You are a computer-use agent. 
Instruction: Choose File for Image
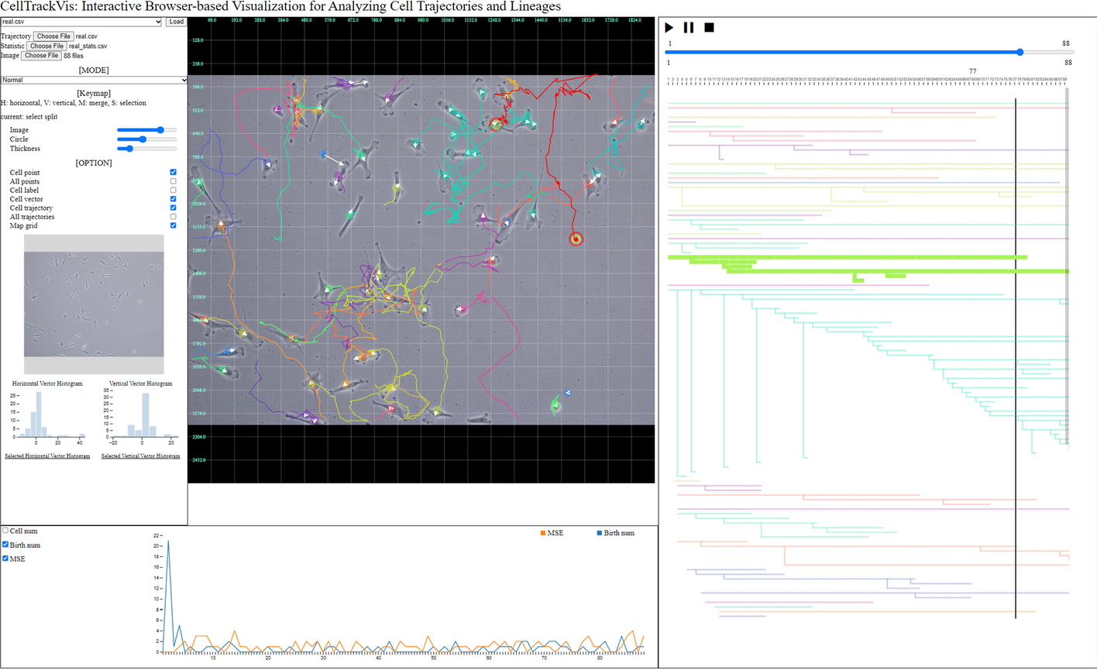[41, 56]
